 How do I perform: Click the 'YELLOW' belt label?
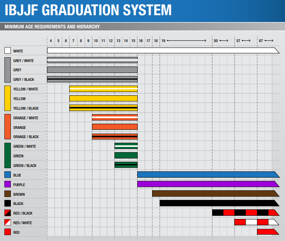20,99
